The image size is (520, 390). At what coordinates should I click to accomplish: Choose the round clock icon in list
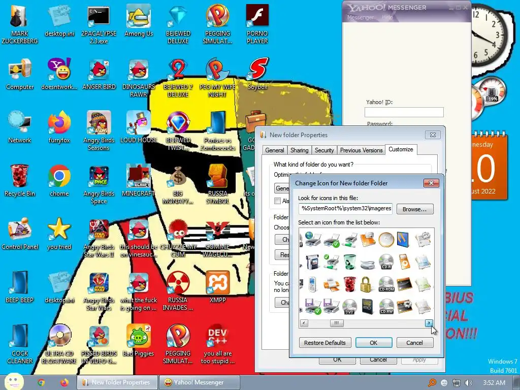[x=386, y=239]
